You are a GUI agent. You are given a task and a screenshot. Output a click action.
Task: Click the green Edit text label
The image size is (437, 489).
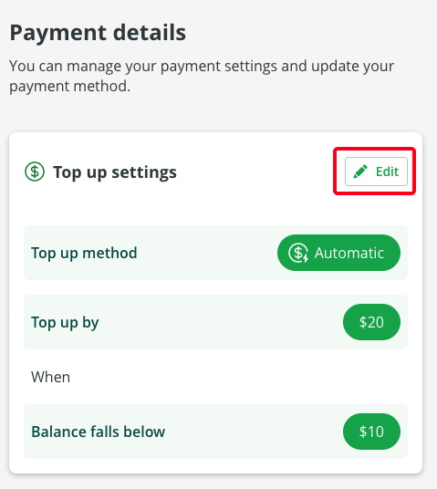coord(387,172)
